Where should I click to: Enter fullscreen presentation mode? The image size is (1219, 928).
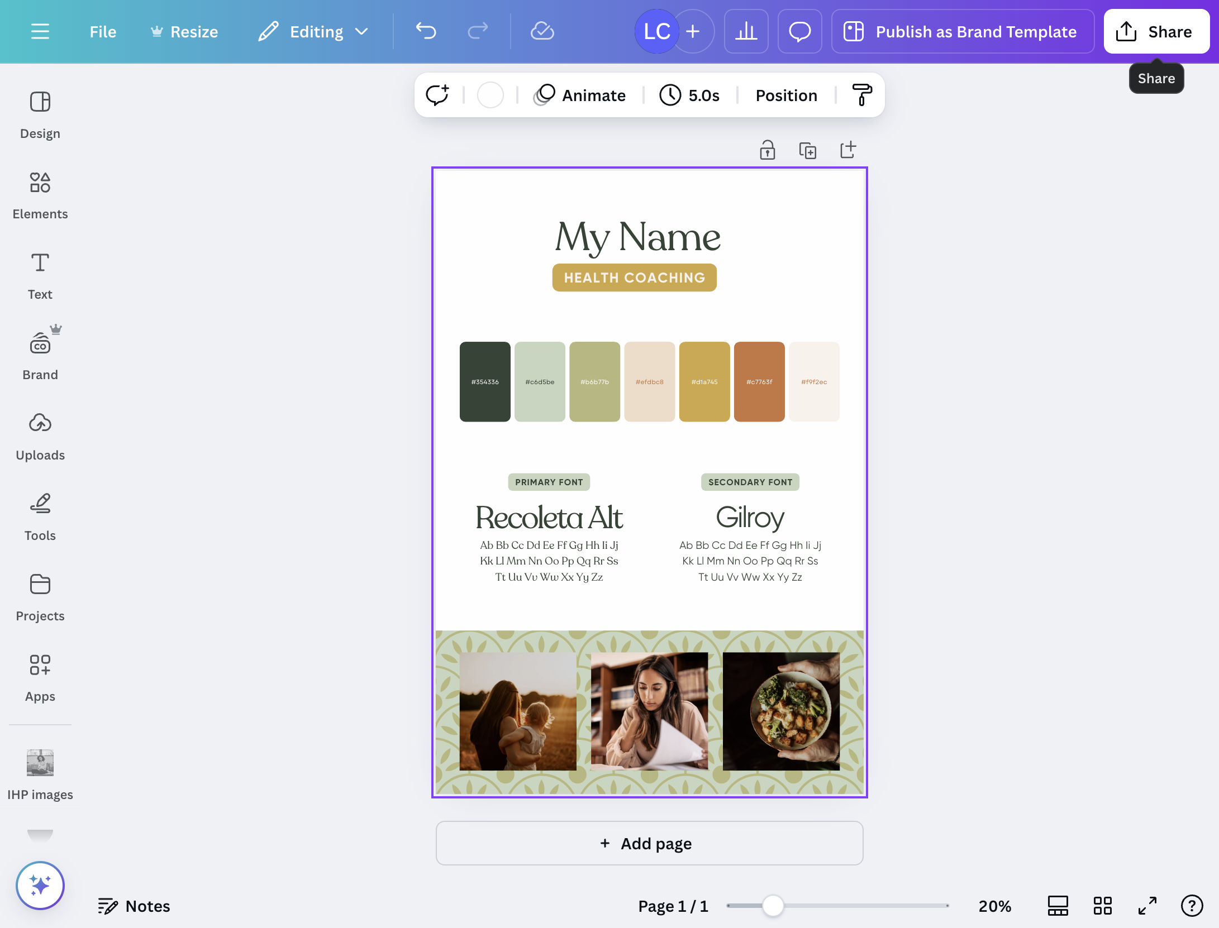coord(1147,906)
